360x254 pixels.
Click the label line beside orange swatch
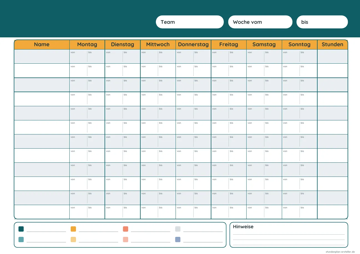click(x=98, y=232)
